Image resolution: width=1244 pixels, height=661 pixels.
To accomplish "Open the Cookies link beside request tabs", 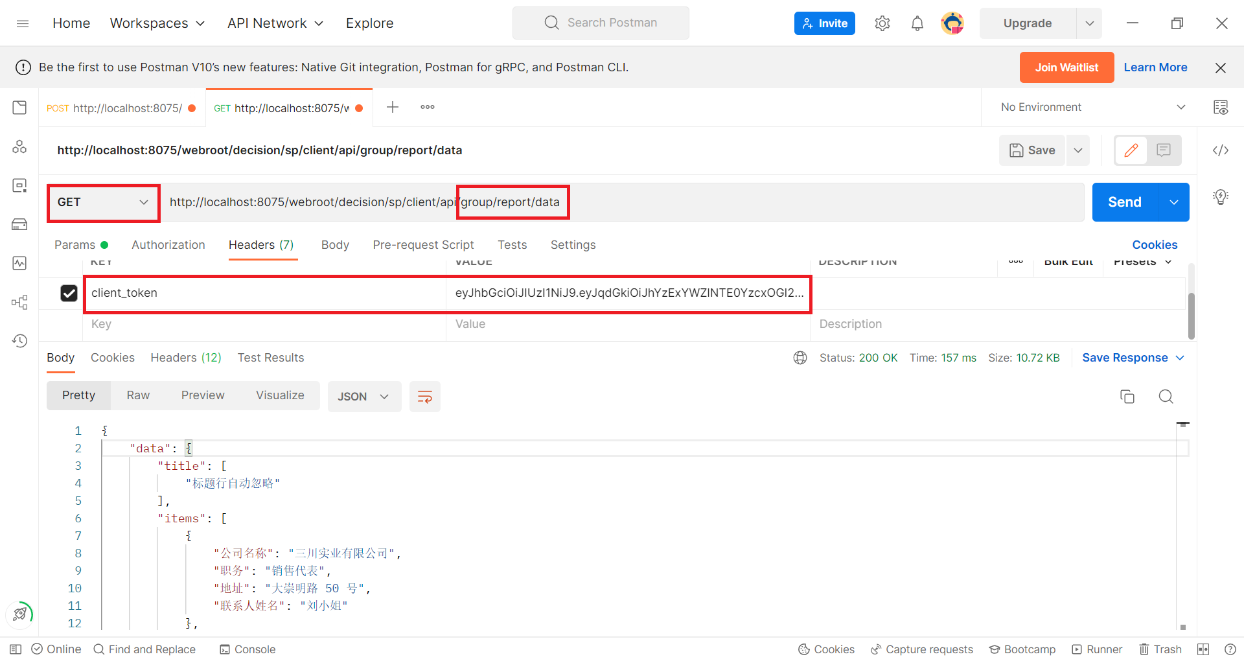I will click(1155, 245).
